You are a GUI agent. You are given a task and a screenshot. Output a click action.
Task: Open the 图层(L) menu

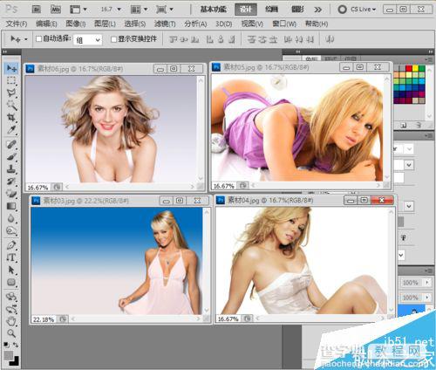[x=105, y=24]
